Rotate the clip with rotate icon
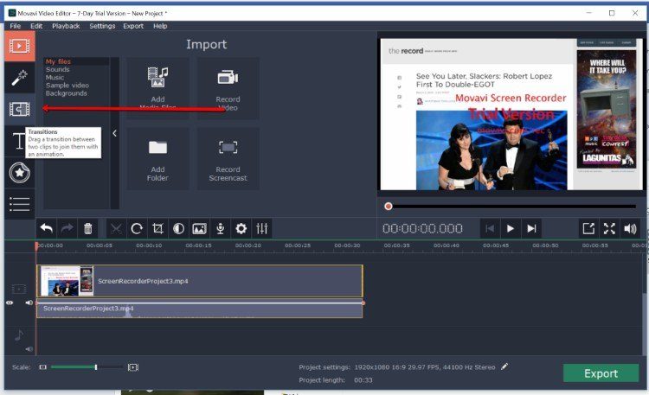Viewport: 649px width, 395px height. pyautogui.click(x=137, y=228)
